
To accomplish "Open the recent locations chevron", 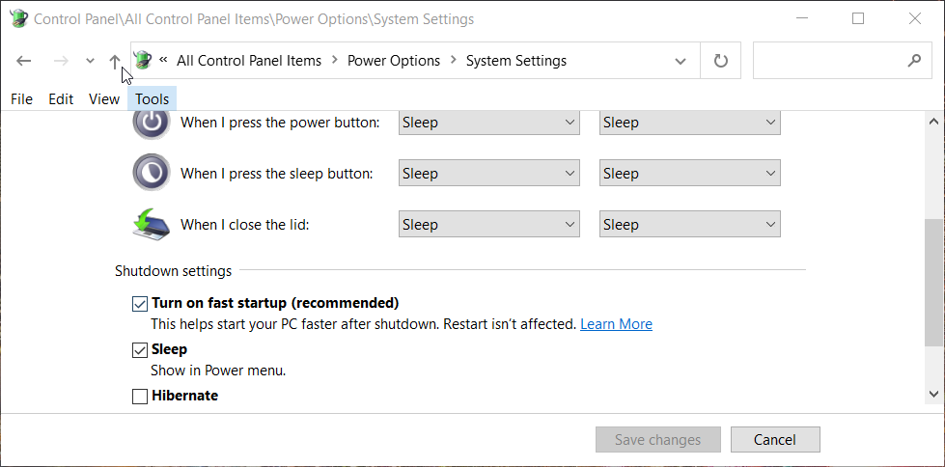I will tap(90, 61).
